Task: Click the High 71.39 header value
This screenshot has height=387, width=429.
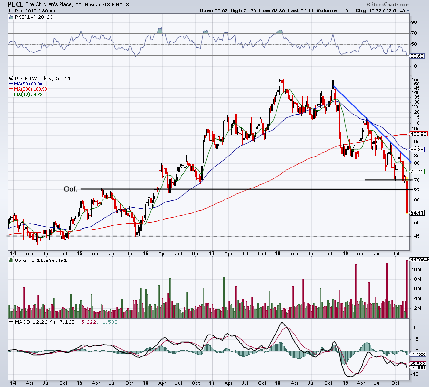Action: tap(243, 10)
